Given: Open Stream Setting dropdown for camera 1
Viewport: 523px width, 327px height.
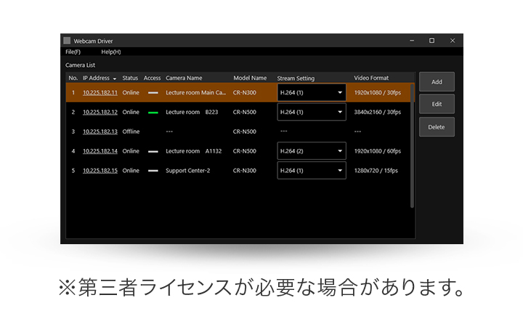Looking at the screenshot, I should coord(339,93).
